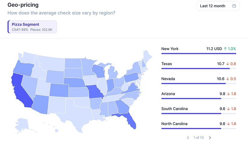Click the Nevada list entry
Viewport: 247px width, 143px height.
click(199, 79)
